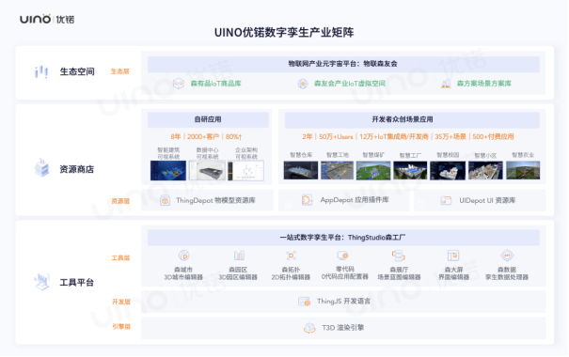The height and width of the screenshot is (357, 569).
Task: Click the 森友会产业IoT虚拟空间 link text
Action: click(350, 84)
